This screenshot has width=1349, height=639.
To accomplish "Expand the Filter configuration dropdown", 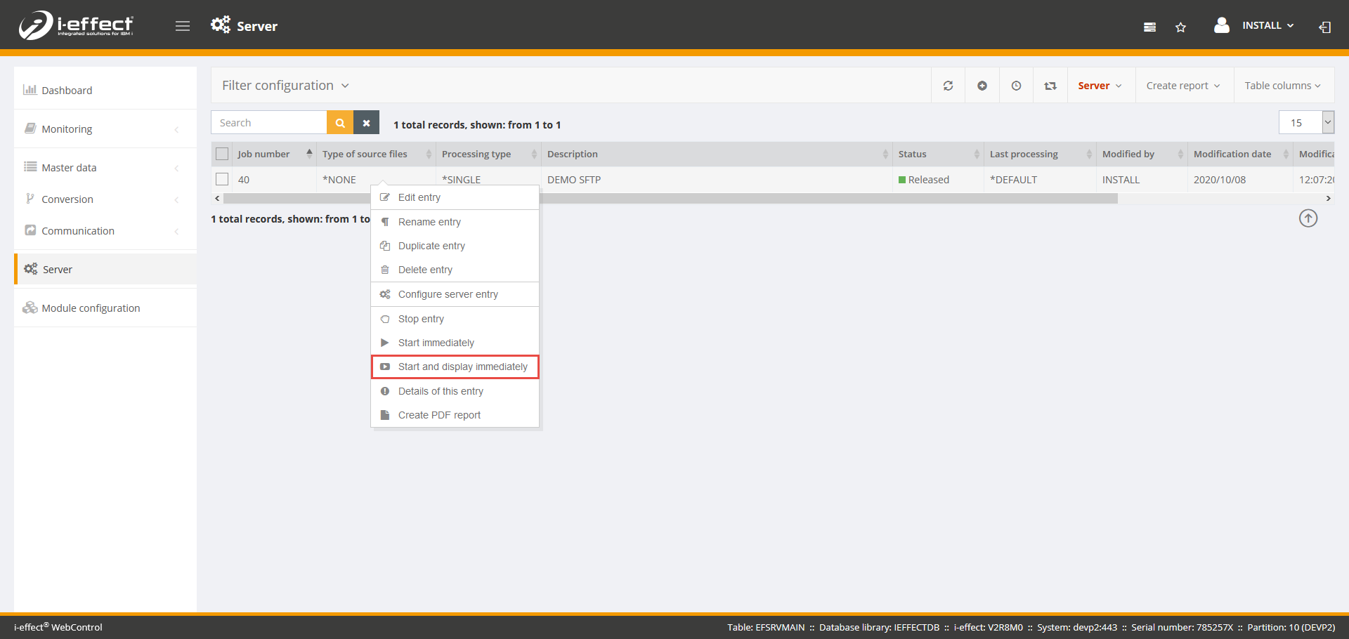I will (285, 86).
